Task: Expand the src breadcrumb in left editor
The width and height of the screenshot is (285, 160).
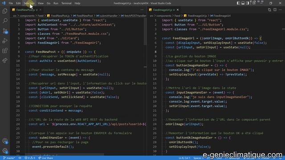Action: click(15, 16)
